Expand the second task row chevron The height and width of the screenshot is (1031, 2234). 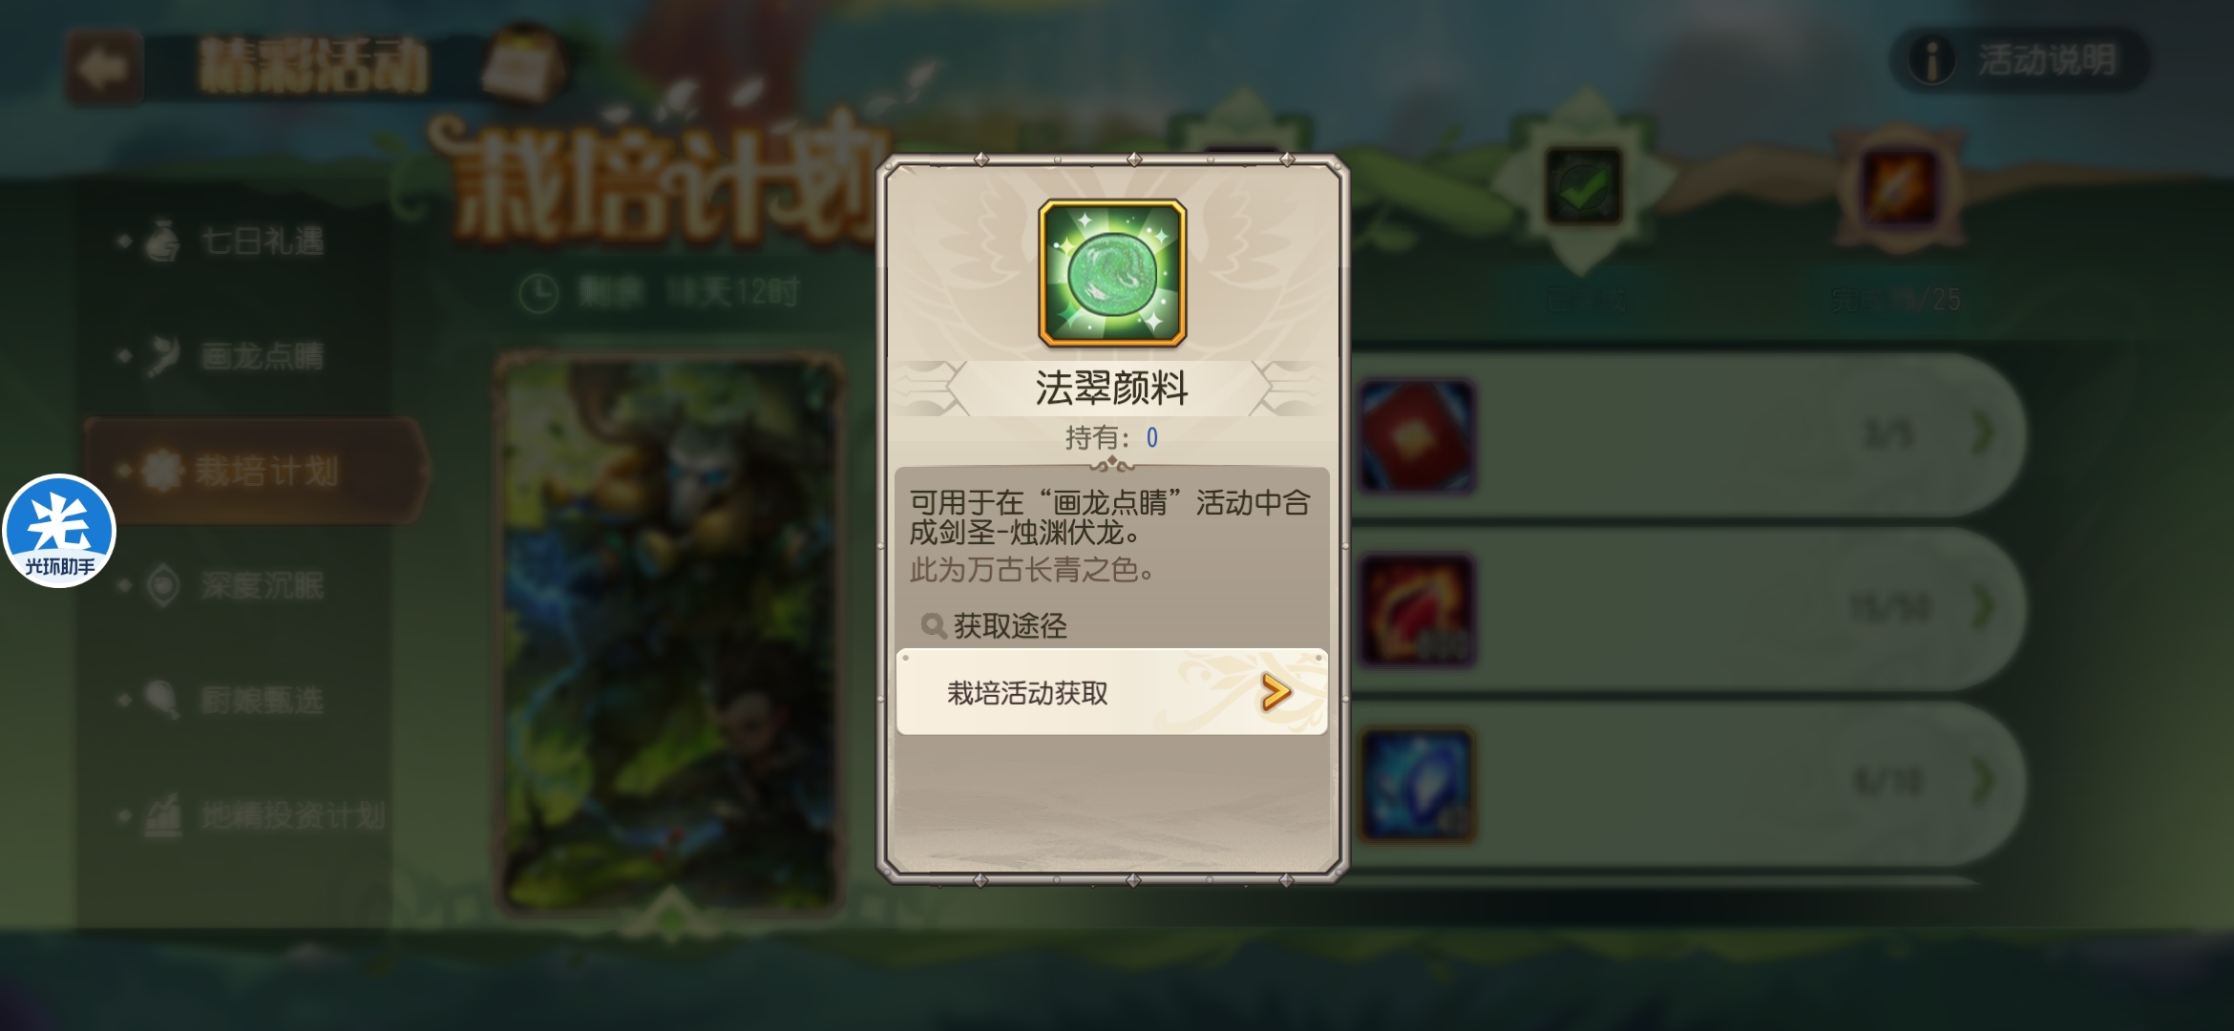(x=1985, y=607)
